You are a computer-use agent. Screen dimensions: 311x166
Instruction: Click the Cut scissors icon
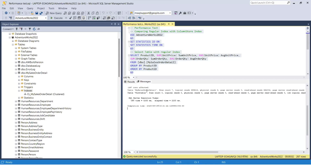(89, 13)
